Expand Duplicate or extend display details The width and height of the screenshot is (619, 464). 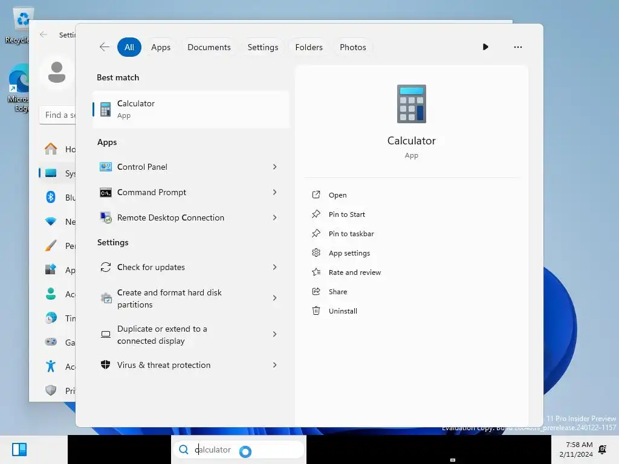pos(275,334)
